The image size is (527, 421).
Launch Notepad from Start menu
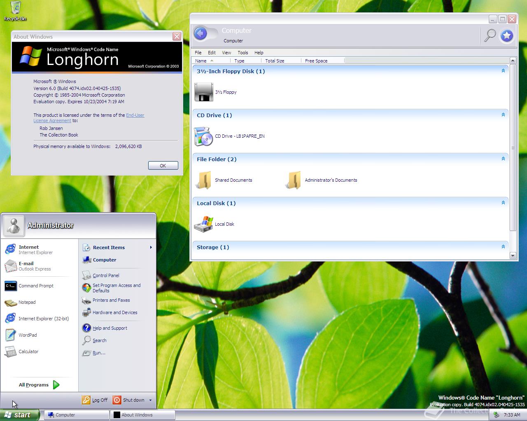[40, 302]
